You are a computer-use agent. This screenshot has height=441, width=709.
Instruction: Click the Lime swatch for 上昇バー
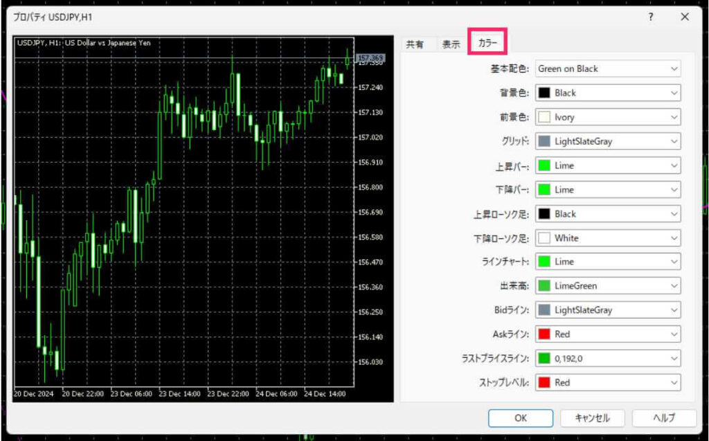[x=544, y=165]
